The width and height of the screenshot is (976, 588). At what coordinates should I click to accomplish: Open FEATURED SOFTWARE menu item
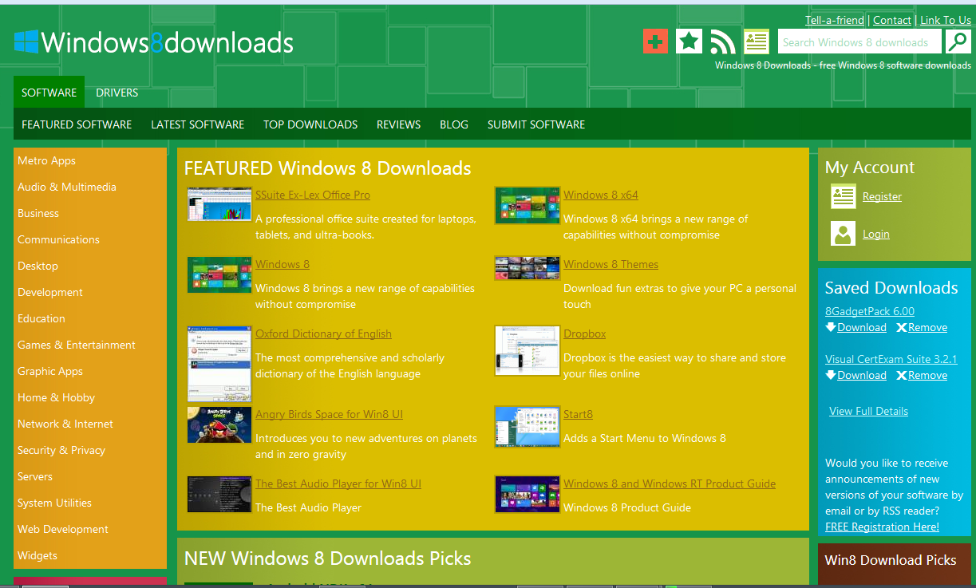tap(77, 124)
